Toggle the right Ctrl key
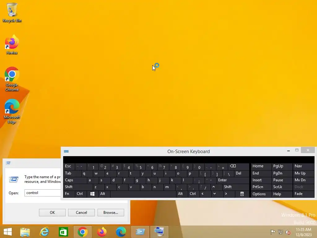Image resolution: width=317 pixels, height=238 pixels. click(x=194, y=194)
